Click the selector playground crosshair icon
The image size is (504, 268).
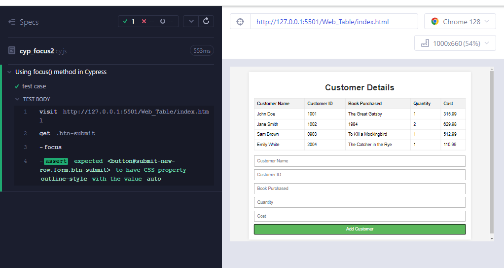click(x=240, y=22)
